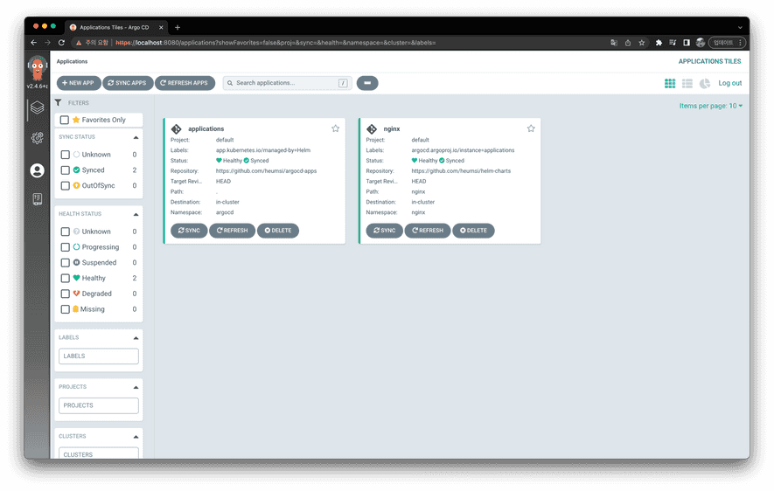Click the New App button
Screen dimensions: 774x491
(x=79, y=83)
